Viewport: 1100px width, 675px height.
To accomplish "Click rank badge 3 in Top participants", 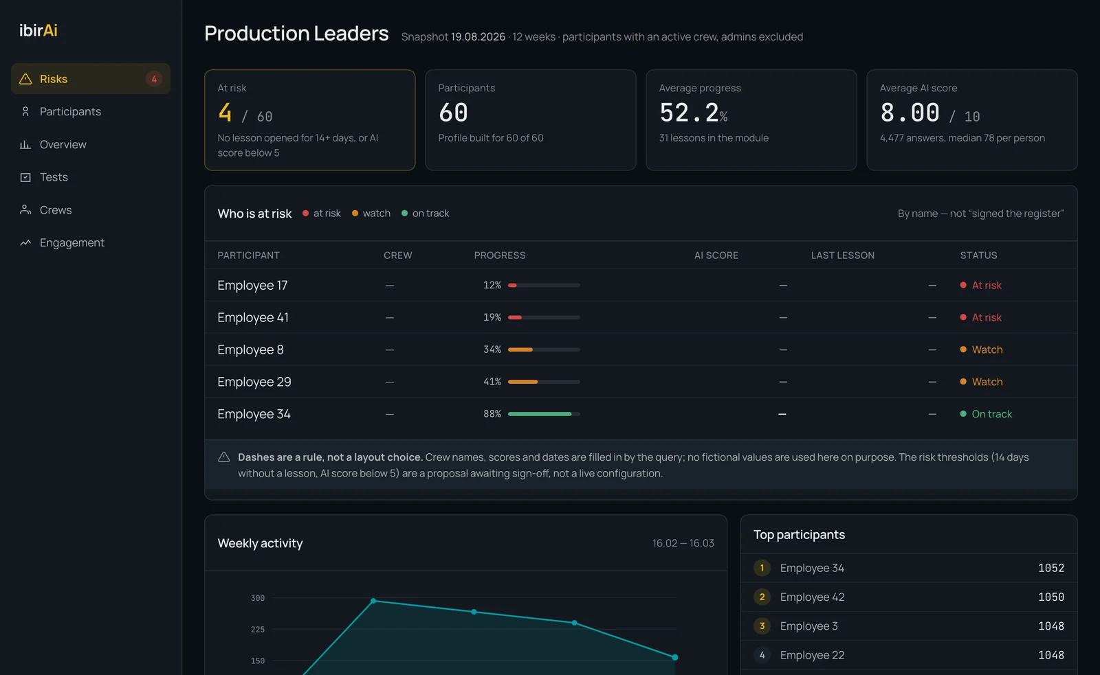I will coord(762,626).
